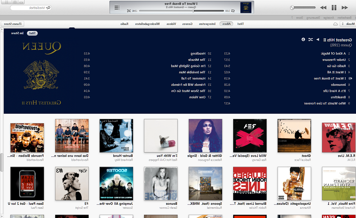
Task: Open the Unapologetic (Deluxe) Rihanna cover
Action: pos(294,183)
